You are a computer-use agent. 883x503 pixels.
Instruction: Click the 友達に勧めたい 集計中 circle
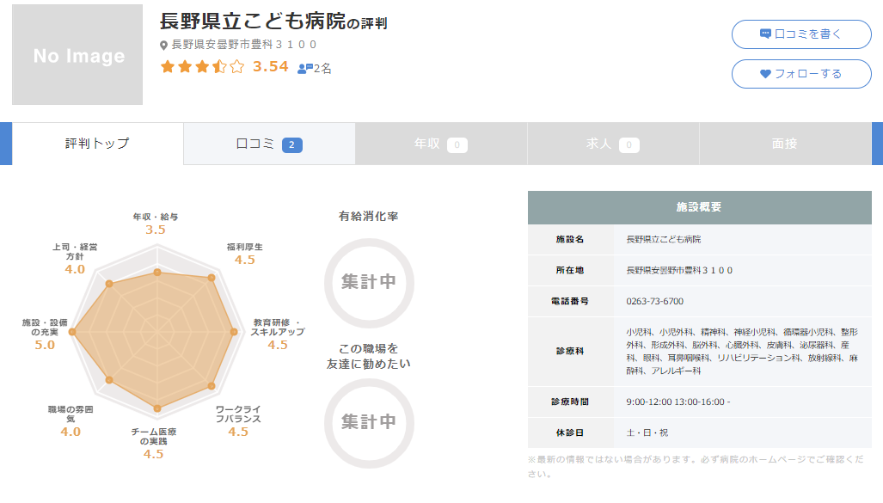click(x=369, y=423)
